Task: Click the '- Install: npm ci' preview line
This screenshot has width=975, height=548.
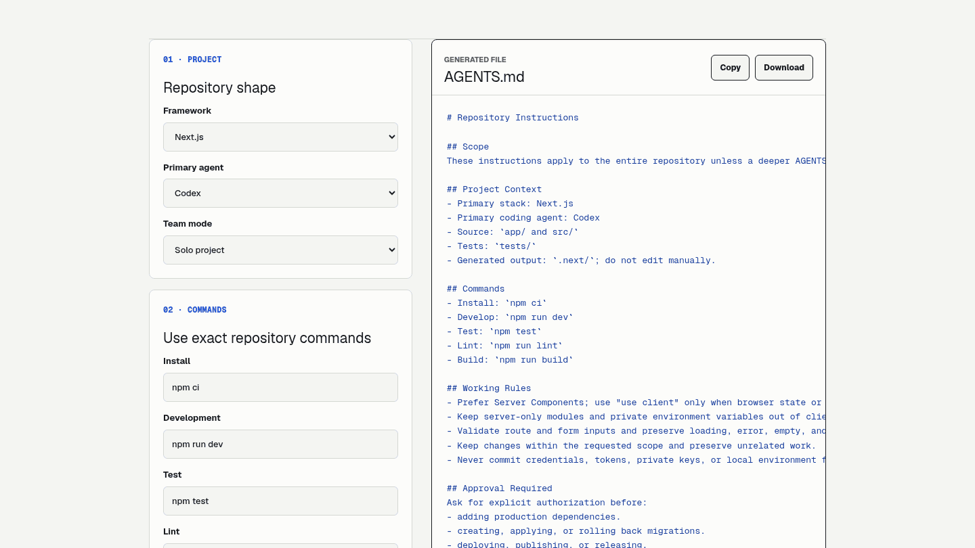Action: pos(497,303)
